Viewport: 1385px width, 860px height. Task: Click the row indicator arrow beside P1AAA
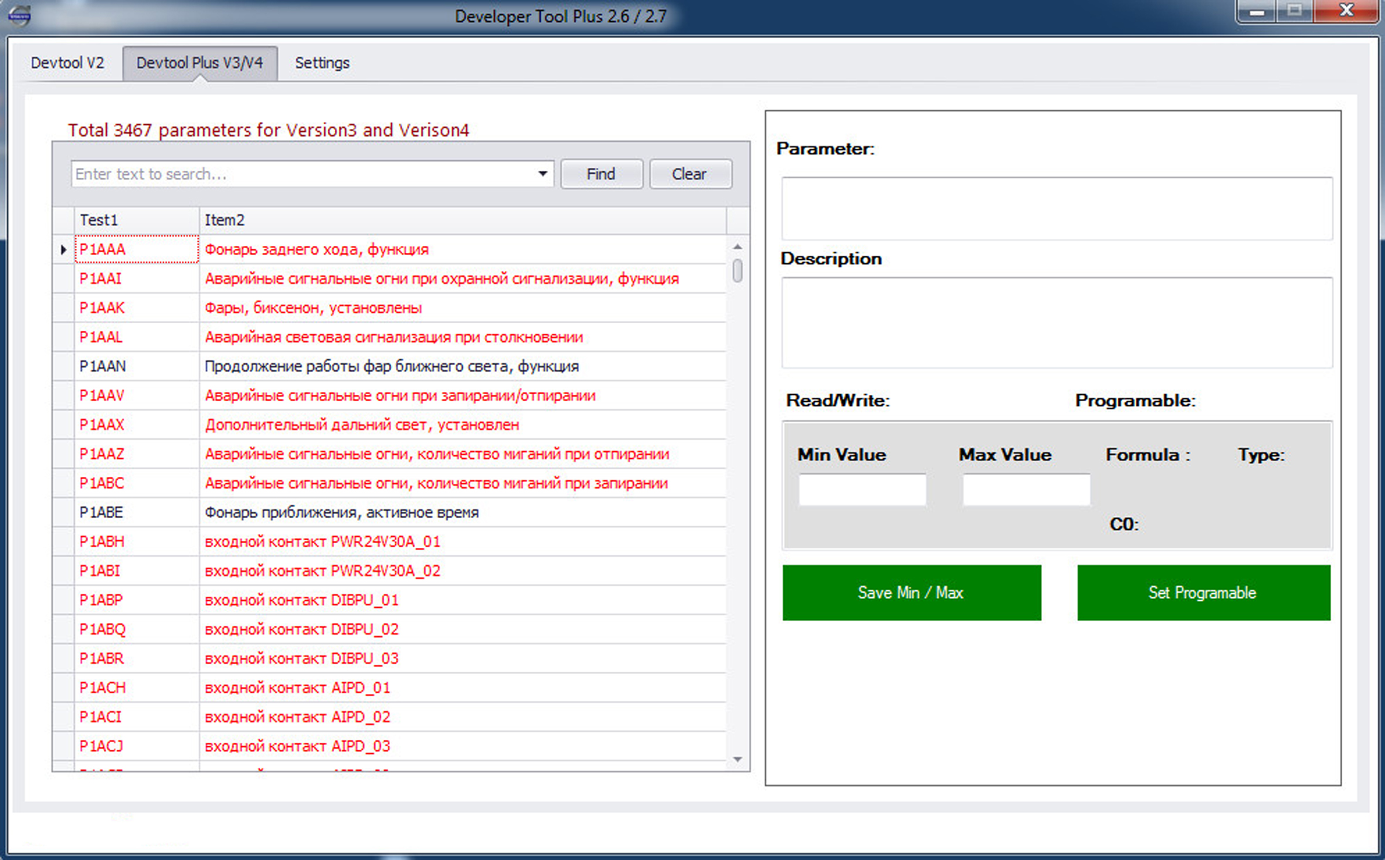(63, 250)
